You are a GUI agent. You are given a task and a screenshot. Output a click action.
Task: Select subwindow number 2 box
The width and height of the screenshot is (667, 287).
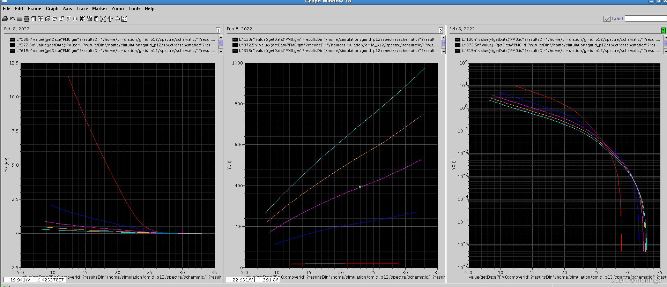point(441,31)
